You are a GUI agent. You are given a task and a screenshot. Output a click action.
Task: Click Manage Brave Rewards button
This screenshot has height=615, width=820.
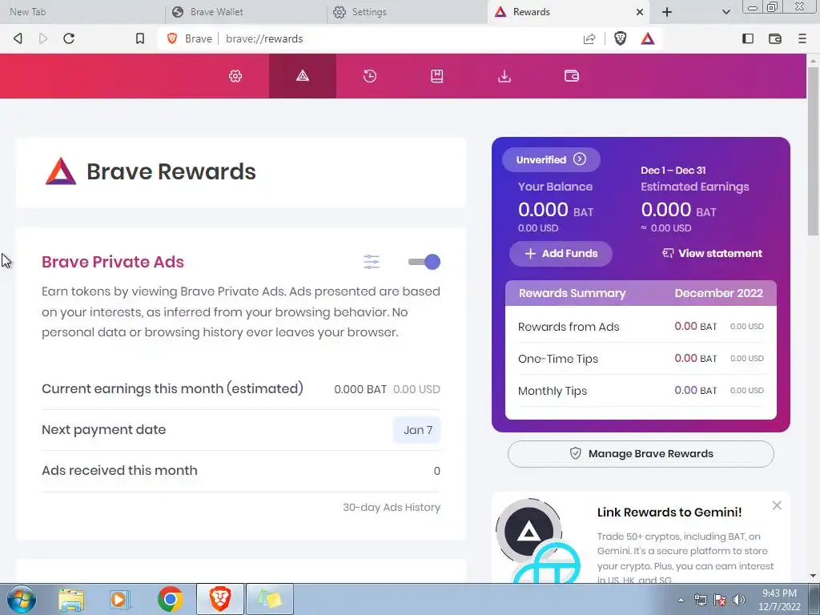coord(641,454)
